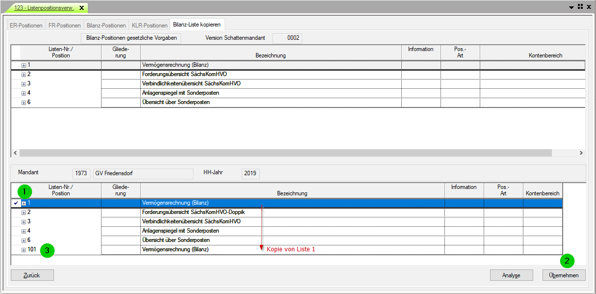Expand list 1 in the upper table
Image resolution: width=596 pixels, height=294 pixels.
pyautogui.click(x=24, y=65)
